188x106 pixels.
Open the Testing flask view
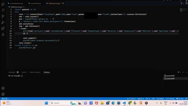point(3,34)
